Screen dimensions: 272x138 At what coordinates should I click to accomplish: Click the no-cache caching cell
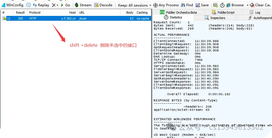(143, 18)
